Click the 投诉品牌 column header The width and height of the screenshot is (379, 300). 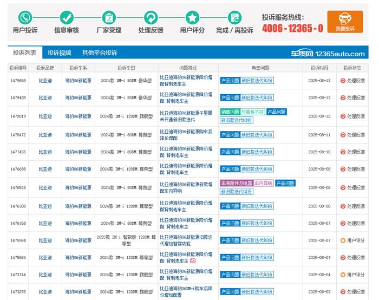click(45, 68)
